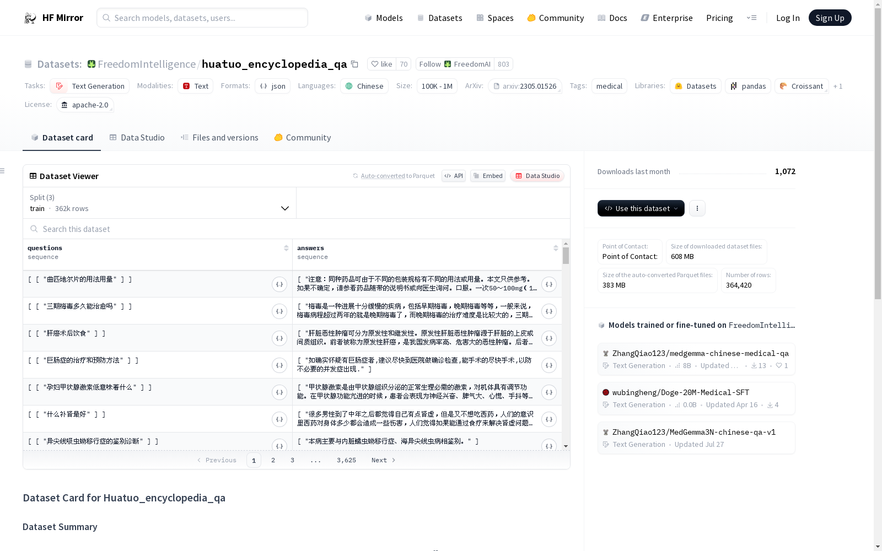Click the Embed button in Dataset Viewer

[x=488, y=176]
